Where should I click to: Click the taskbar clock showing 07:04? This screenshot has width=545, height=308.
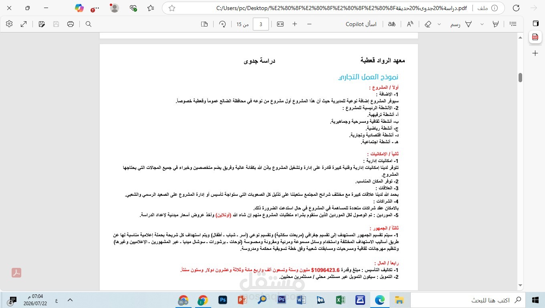36,300
